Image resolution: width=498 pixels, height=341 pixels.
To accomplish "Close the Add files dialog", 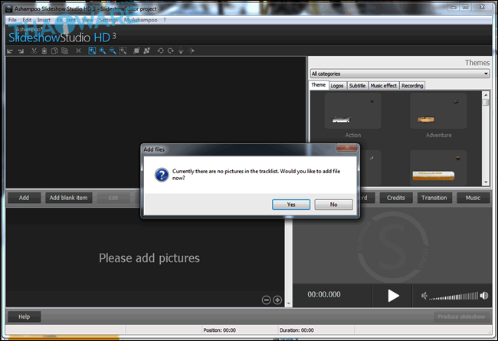I will [x=347, y=147].
